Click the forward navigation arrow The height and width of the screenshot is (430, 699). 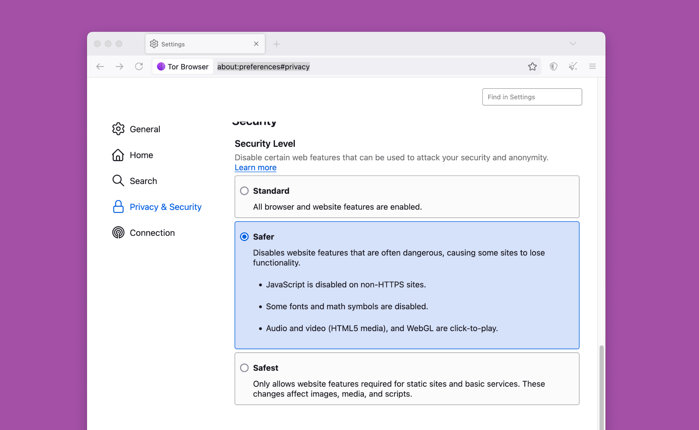[x=119, y=66]
